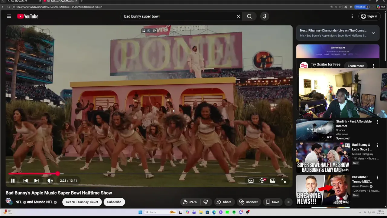Viewport: 387px width, 218px height.
Task: Expand the Next Rihanna Diamonds mix panel
Action: (x=373, y=33)
